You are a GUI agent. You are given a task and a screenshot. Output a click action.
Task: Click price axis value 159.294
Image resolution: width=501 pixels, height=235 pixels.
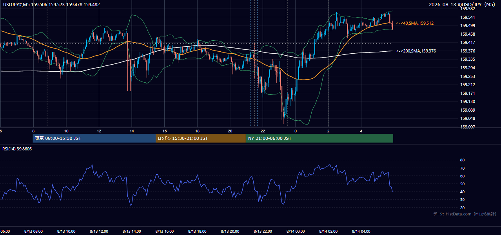click(x=467, y=68)
